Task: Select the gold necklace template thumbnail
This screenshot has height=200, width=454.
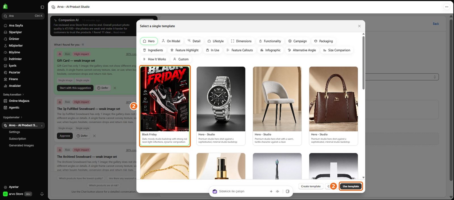Action: point(165,166)
